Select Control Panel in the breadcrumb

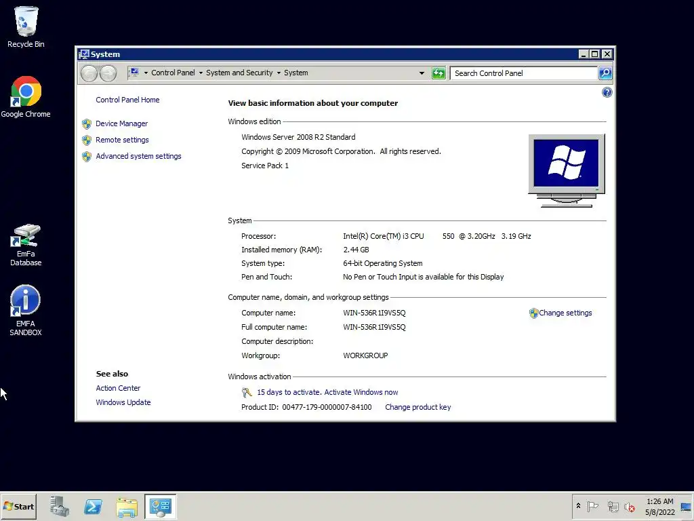173,73
